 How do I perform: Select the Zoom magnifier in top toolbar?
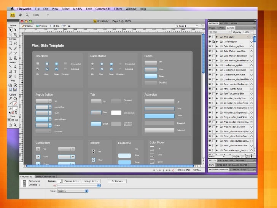(x=27, y=15)
